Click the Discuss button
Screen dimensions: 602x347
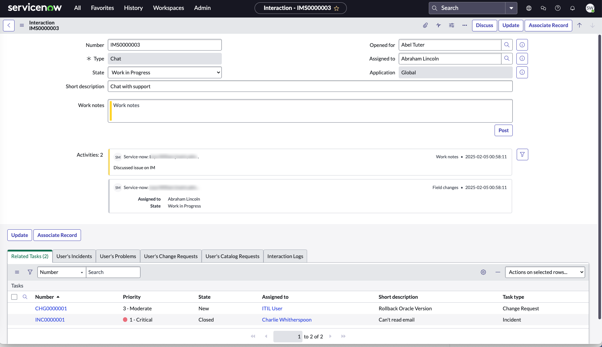(484, 25)
